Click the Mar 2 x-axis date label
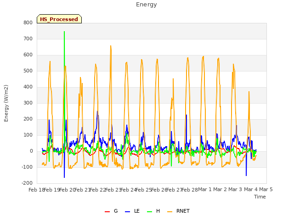 (x=220, y=189)
